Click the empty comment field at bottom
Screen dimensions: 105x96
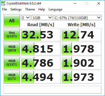point(52,90)
